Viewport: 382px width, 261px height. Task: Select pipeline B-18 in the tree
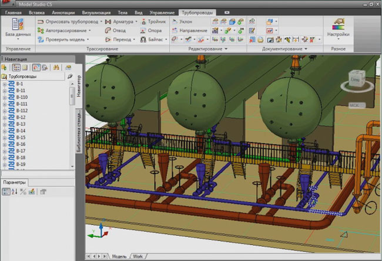[21, 158]
